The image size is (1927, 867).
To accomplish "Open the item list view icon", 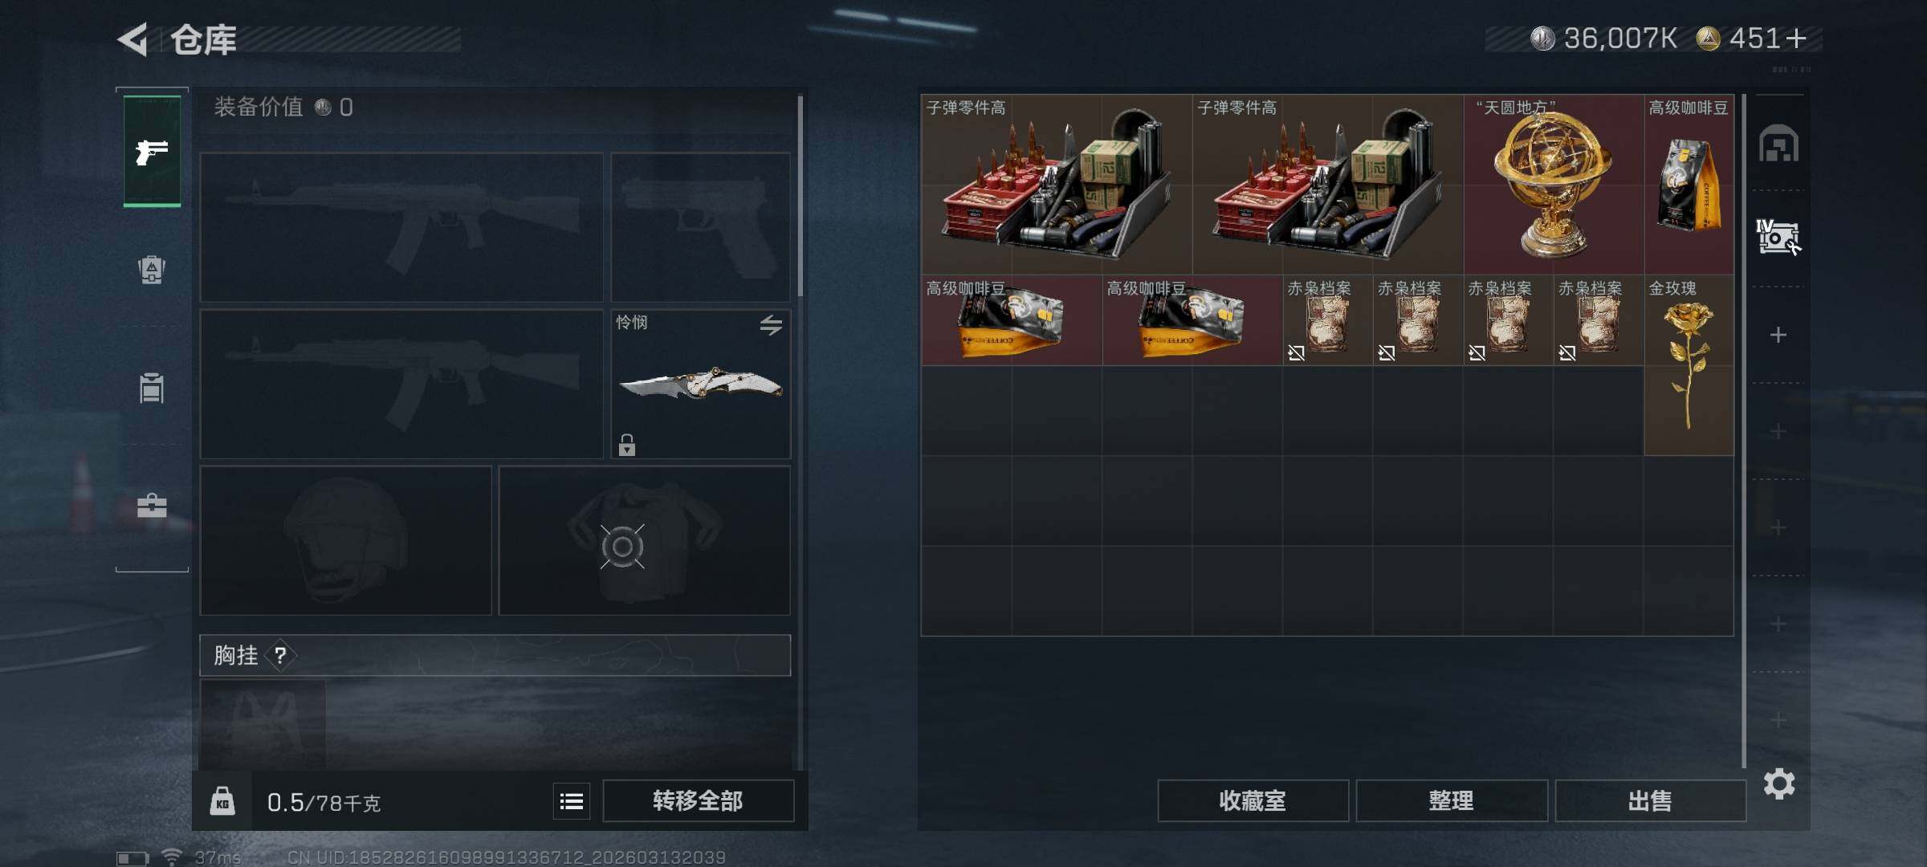I will [572, 801].
